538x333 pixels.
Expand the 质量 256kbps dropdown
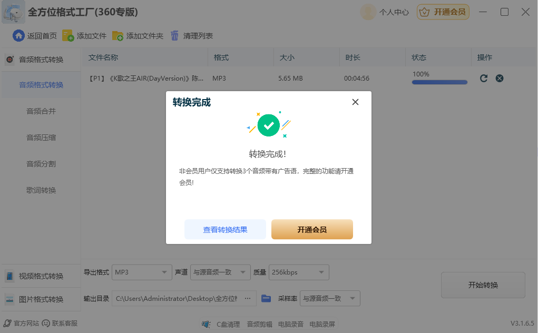(x=298, y=272)
